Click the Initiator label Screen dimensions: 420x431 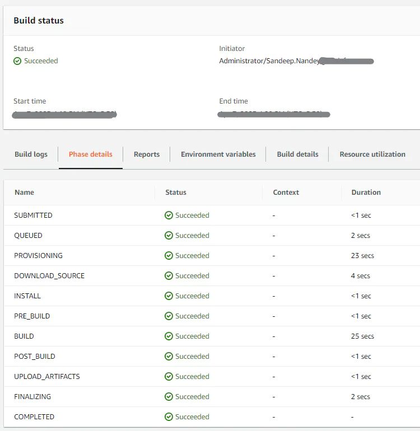232,49
